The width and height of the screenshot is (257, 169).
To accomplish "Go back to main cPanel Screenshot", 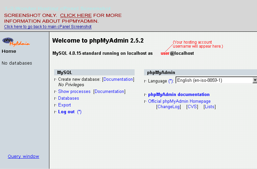I will click(x=48, y=26).
